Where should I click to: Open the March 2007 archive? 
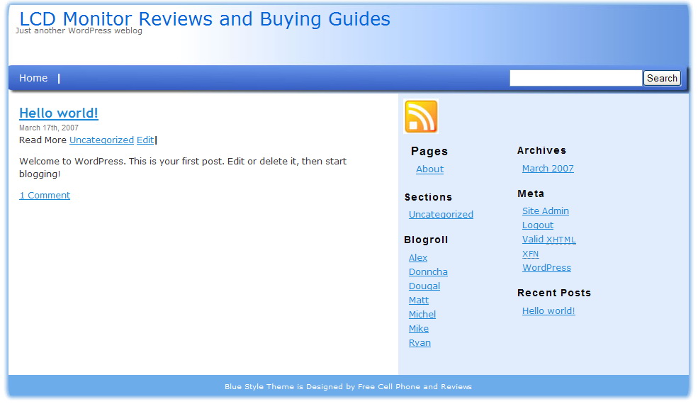point(548,169)
